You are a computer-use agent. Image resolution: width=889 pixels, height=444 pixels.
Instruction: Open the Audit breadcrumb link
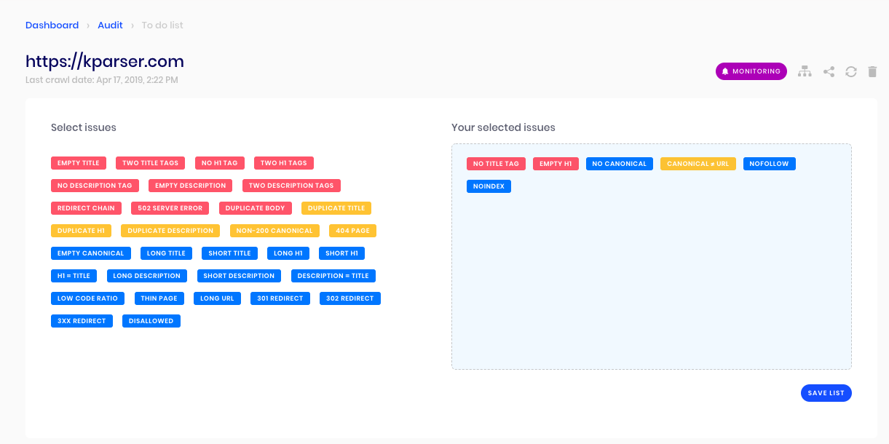(110, 25)
